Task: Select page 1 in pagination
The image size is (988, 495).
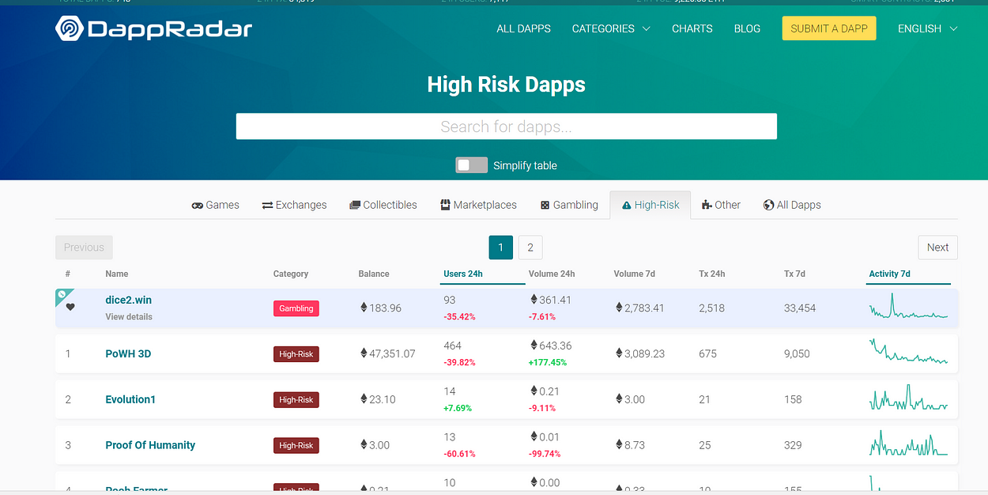Action: pyautogui.click(x=501, y=247)
